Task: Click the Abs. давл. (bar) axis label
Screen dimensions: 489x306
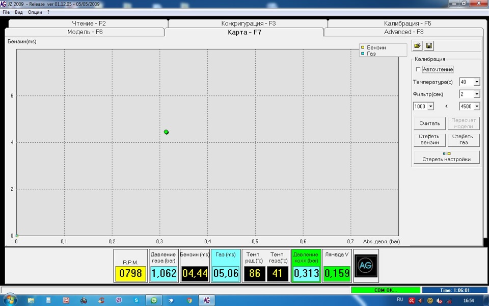Action: pos(382,241)
